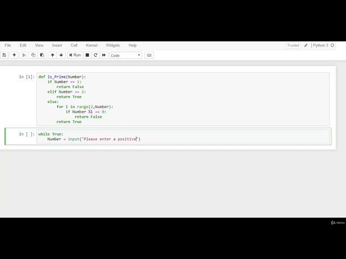346x259 pixels.
Task: Click the 'def Is_Prime(Number):' line
Action: pos(62,77)
